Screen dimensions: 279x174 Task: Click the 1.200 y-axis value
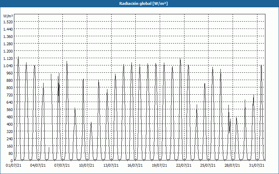coord(8,51)
